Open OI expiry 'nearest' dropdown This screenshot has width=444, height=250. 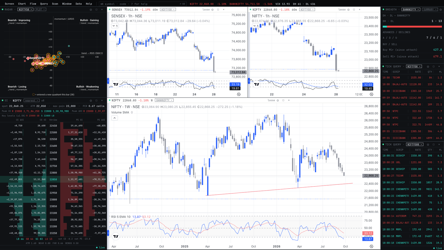tap(31, 101)
